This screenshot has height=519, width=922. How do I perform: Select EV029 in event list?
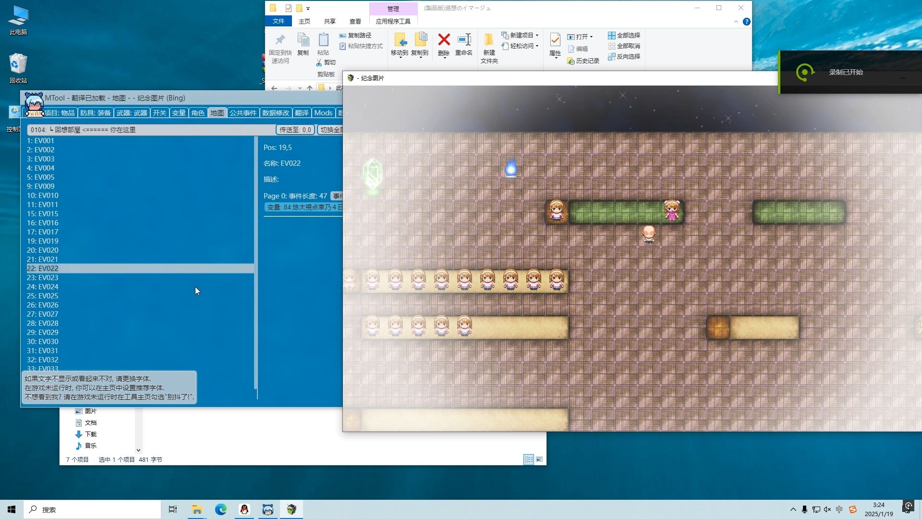click(140, 333)
